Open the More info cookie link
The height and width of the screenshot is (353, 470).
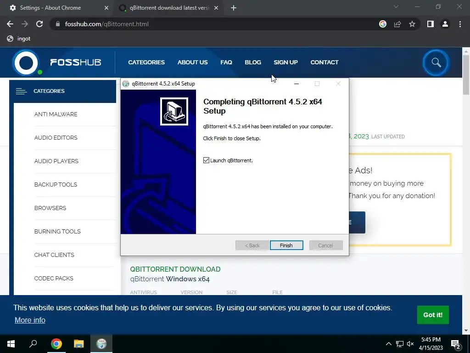coord(30,320)
